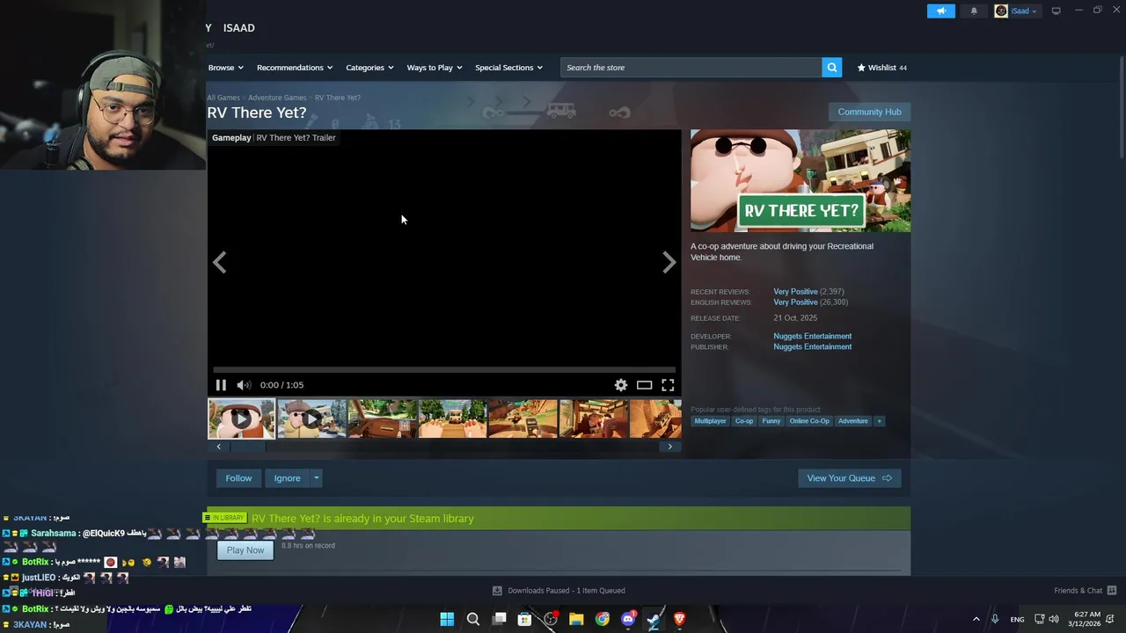1126x633 pixels.
Task: Open the Ignore options dropdown arrow
Action: tap(317, 478)
